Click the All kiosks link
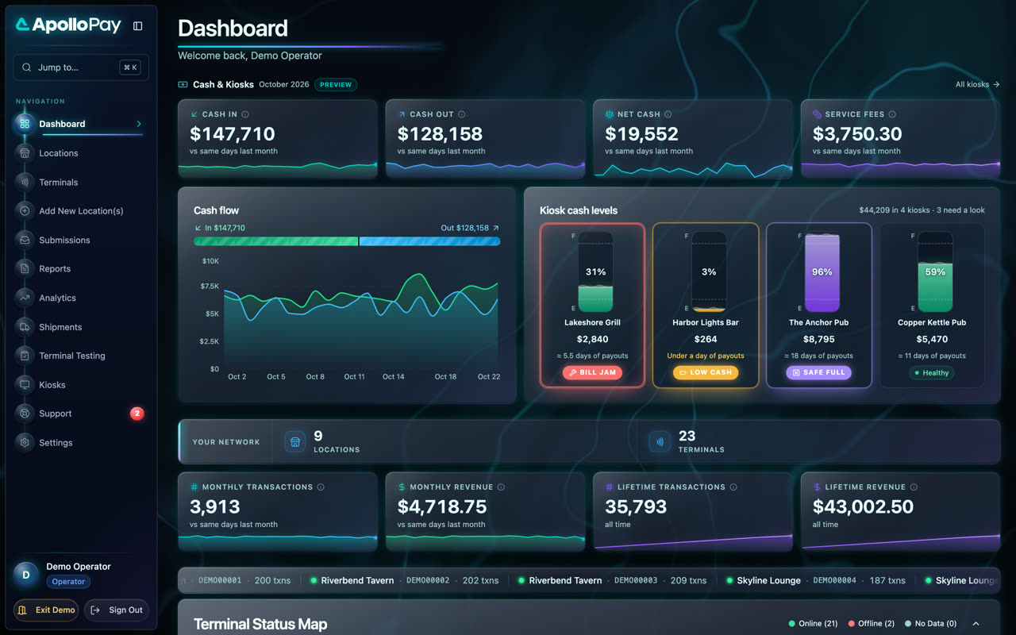The image size is (1016, 635). pos(977,85)
